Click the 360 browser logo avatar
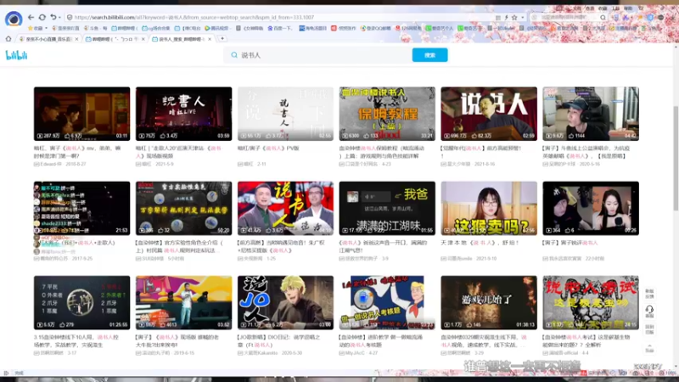679x382 pixels. [x=14, y=19]
